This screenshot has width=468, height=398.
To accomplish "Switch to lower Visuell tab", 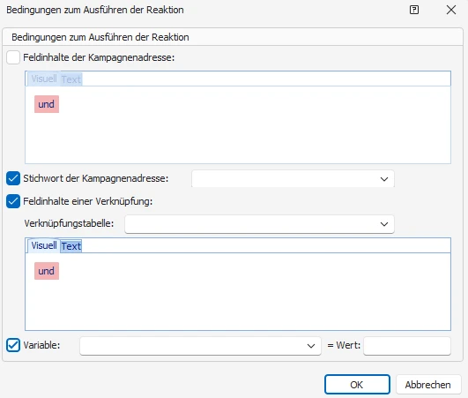I will click(x=44, y=245).
